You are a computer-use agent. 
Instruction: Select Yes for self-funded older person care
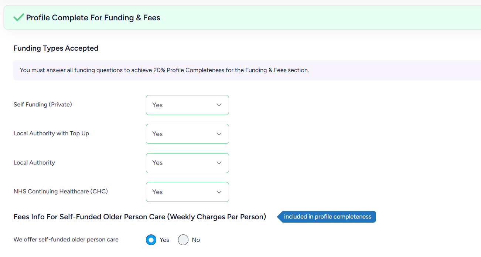click(x=151, y=240)
